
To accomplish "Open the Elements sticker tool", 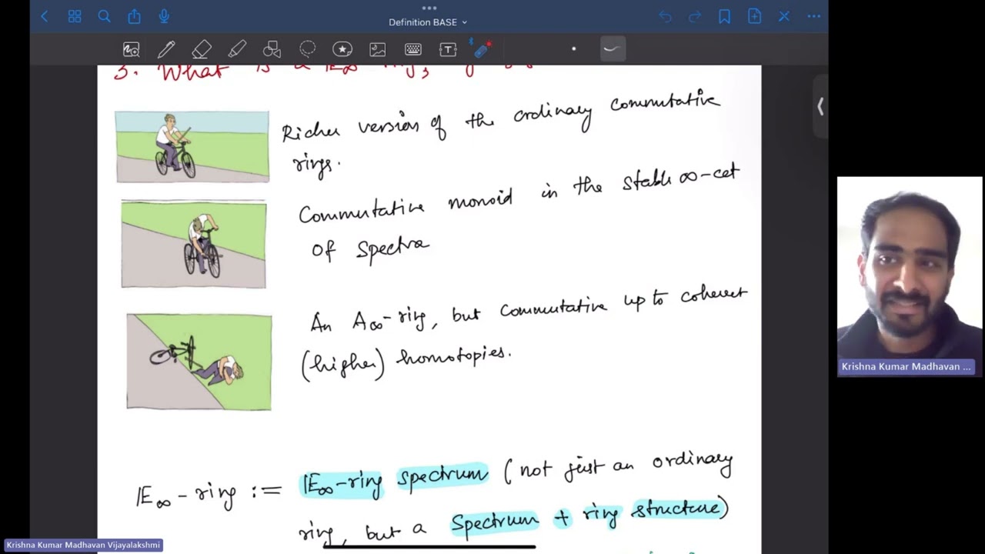I will (x=342, y=50).
